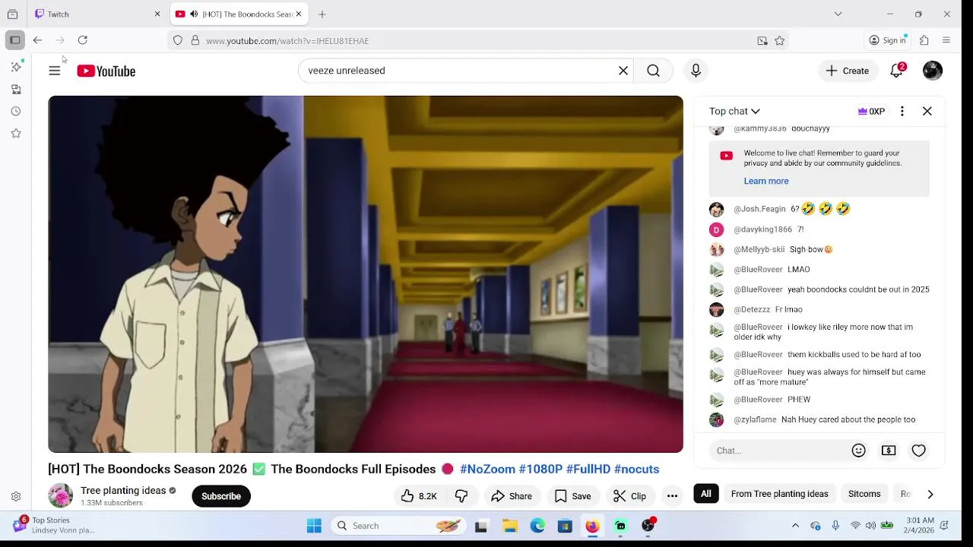Select the Boondocks YouTube tab
Viewport: 973px width, 547px height.
[237, 14]
